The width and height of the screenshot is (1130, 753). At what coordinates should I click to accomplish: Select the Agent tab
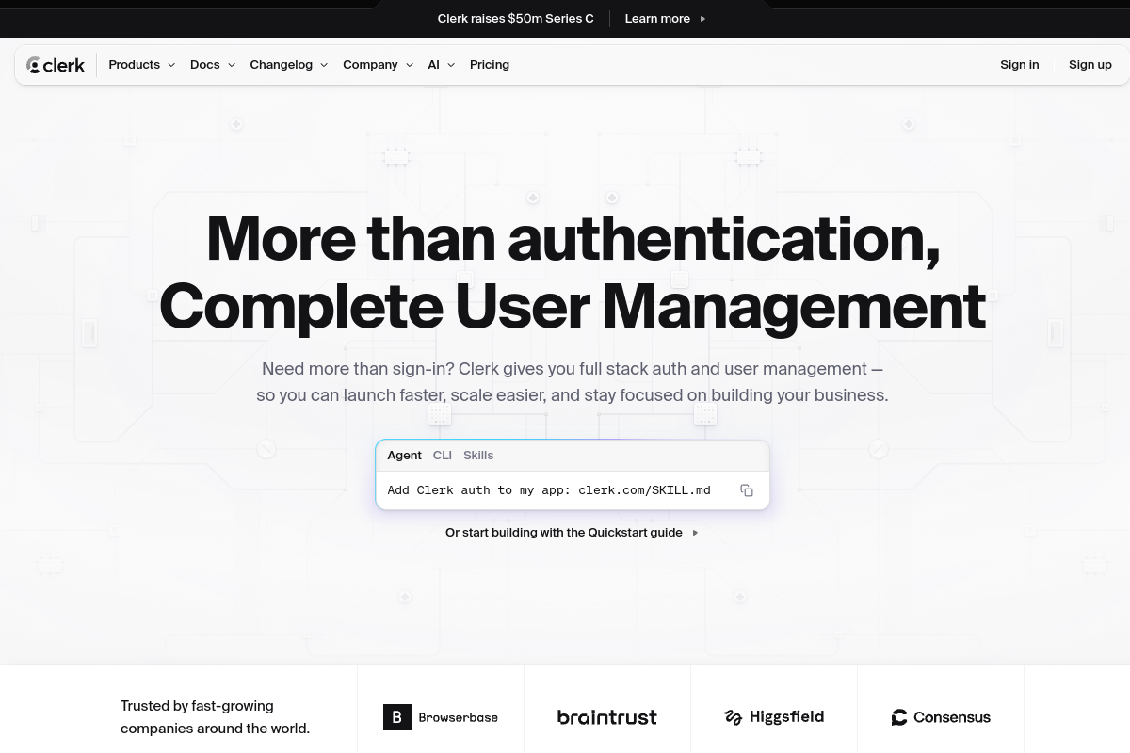click(404, 456)
